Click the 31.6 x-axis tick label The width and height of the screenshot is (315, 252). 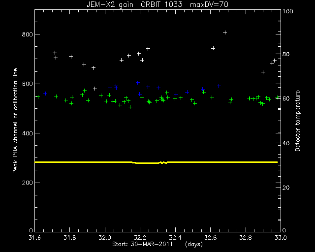click(34, 238)
